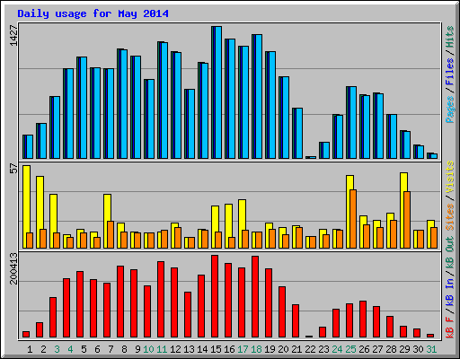The width and height of the screenshot is (460, 359).
Task: Click the tiny cyan hits bar for day 22
Action: [x=312, y=157]
